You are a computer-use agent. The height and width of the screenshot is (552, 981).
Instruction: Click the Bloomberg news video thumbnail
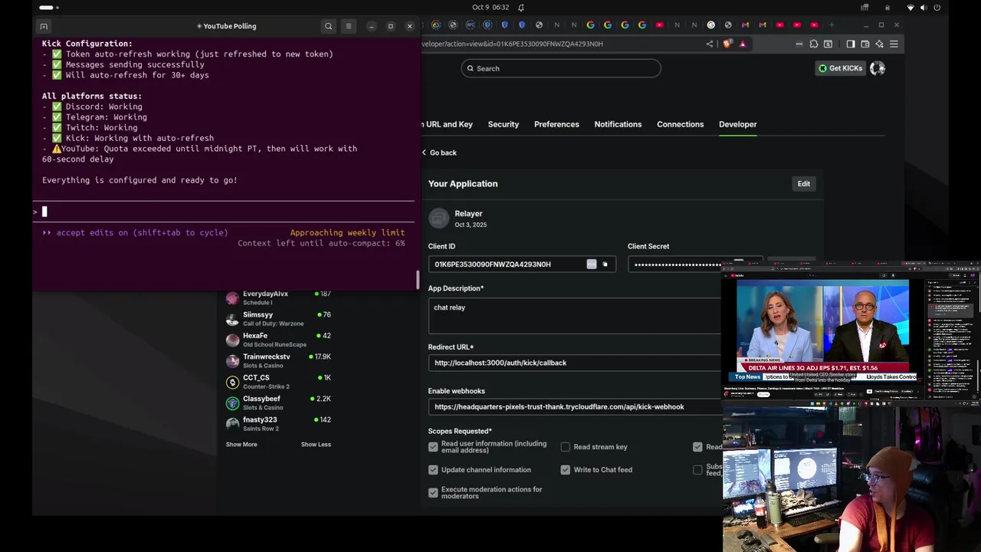click(822, 331)
